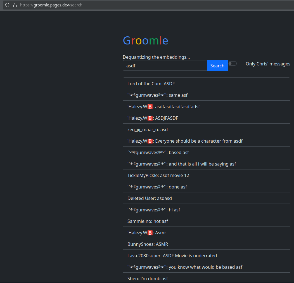Click the Only Chris' messages label
Screen dimensions: 294x283
click(x=268, y=64)
